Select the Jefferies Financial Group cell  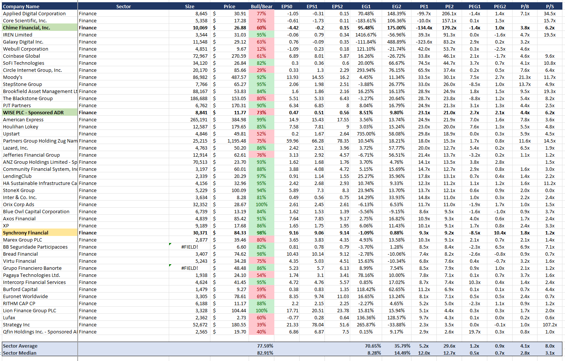39,155
